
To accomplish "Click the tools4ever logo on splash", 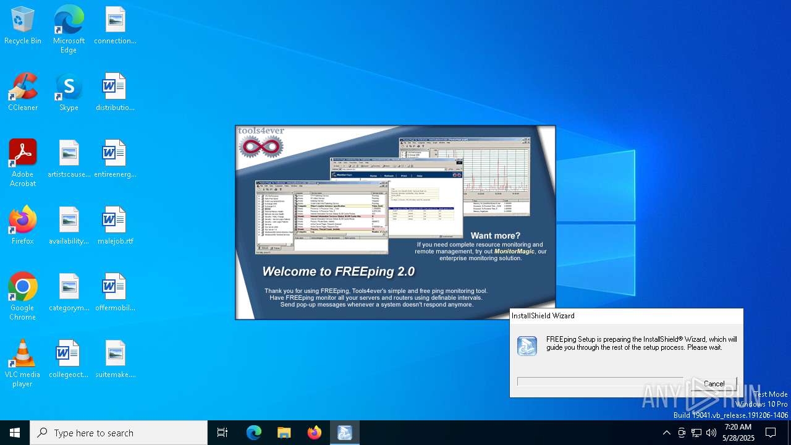I will pyautogui.click(x=261, y=143).
